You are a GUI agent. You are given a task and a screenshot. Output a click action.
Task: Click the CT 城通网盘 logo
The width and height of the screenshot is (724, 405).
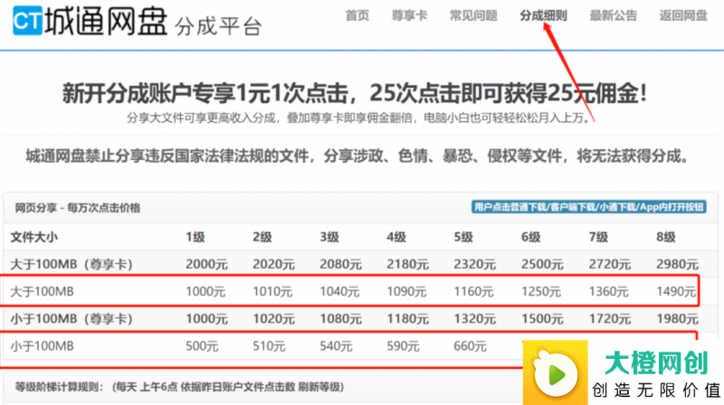point(90,21)
